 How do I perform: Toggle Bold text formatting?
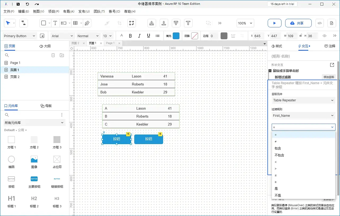tap(130, 36)
